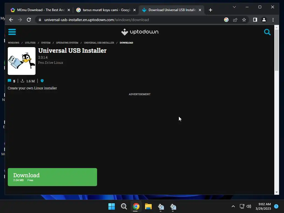
Task: Expand the tab search chevron
Action: pos(234,7)
